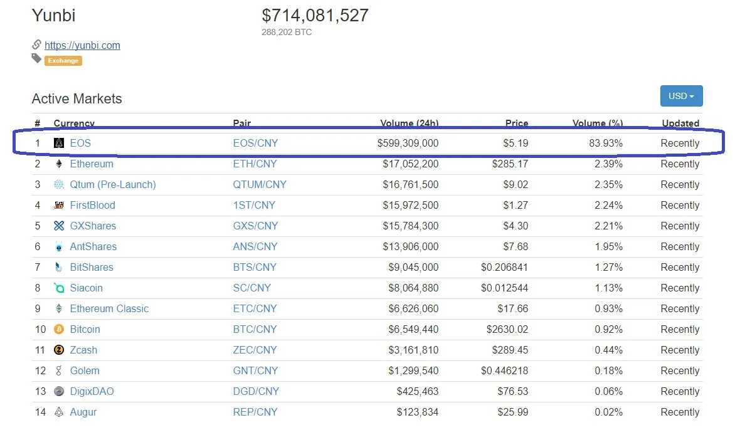735x435 pixels.
Task: Click the Pair column header
Action: click(x=242, y=123)
